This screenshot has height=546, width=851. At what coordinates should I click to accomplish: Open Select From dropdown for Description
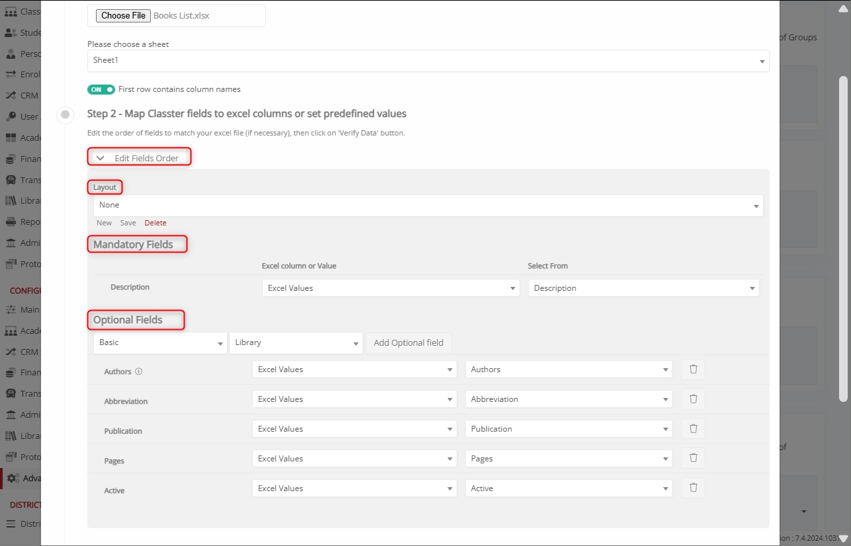pos(643,288)
